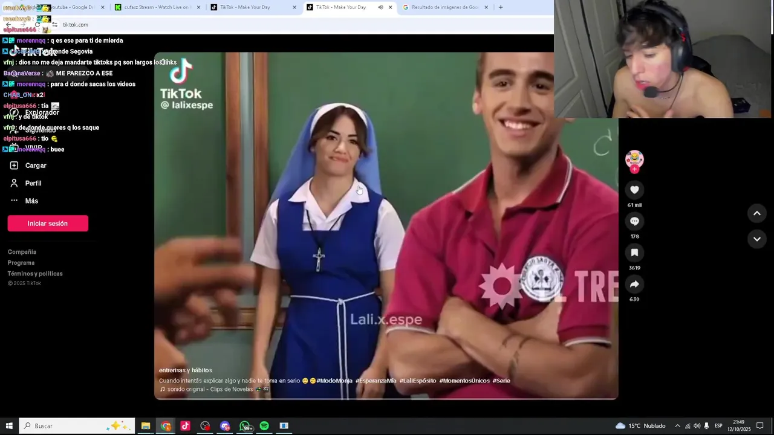Image resolution: width=774 pixels, height=435 pixels.
Task: Close the active TikTok tab
Action: click(x=390, y=7)
